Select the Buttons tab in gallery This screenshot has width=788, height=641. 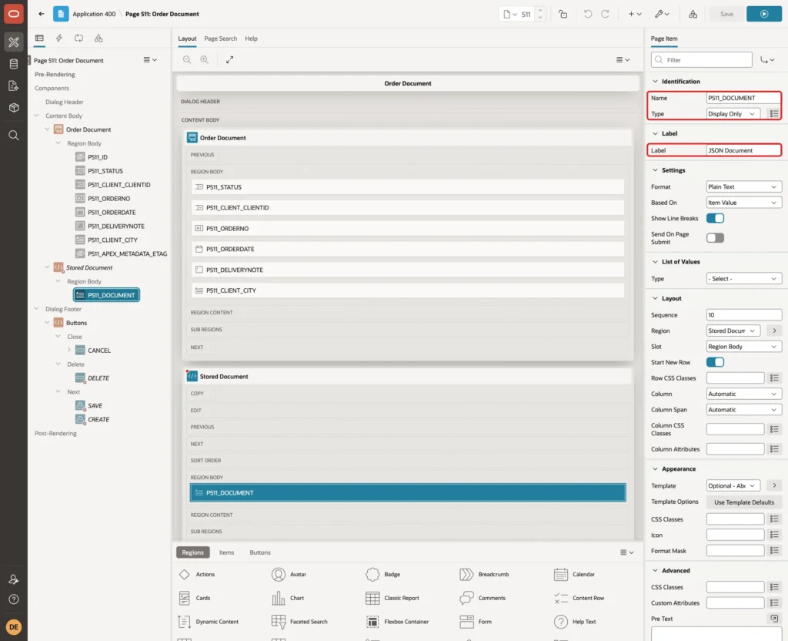coord(260,552)
